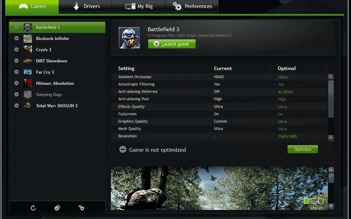Click the status icon beside Hitman: Absolution
The height and width of the screenshot is (219, 351).
tap(16, 83)
